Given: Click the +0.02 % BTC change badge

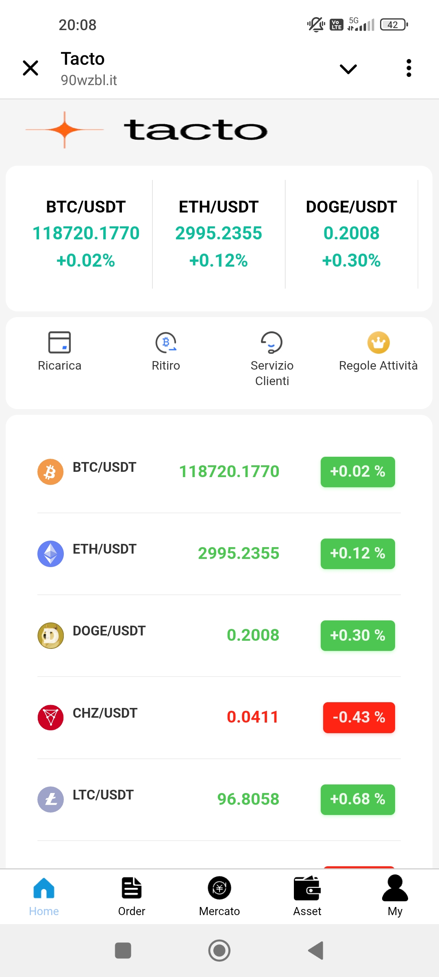Looking at the screenshot, I should point(358,472).
